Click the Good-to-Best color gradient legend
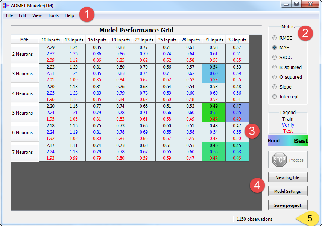Screen dimensions: 322x226 pos(288,140)
